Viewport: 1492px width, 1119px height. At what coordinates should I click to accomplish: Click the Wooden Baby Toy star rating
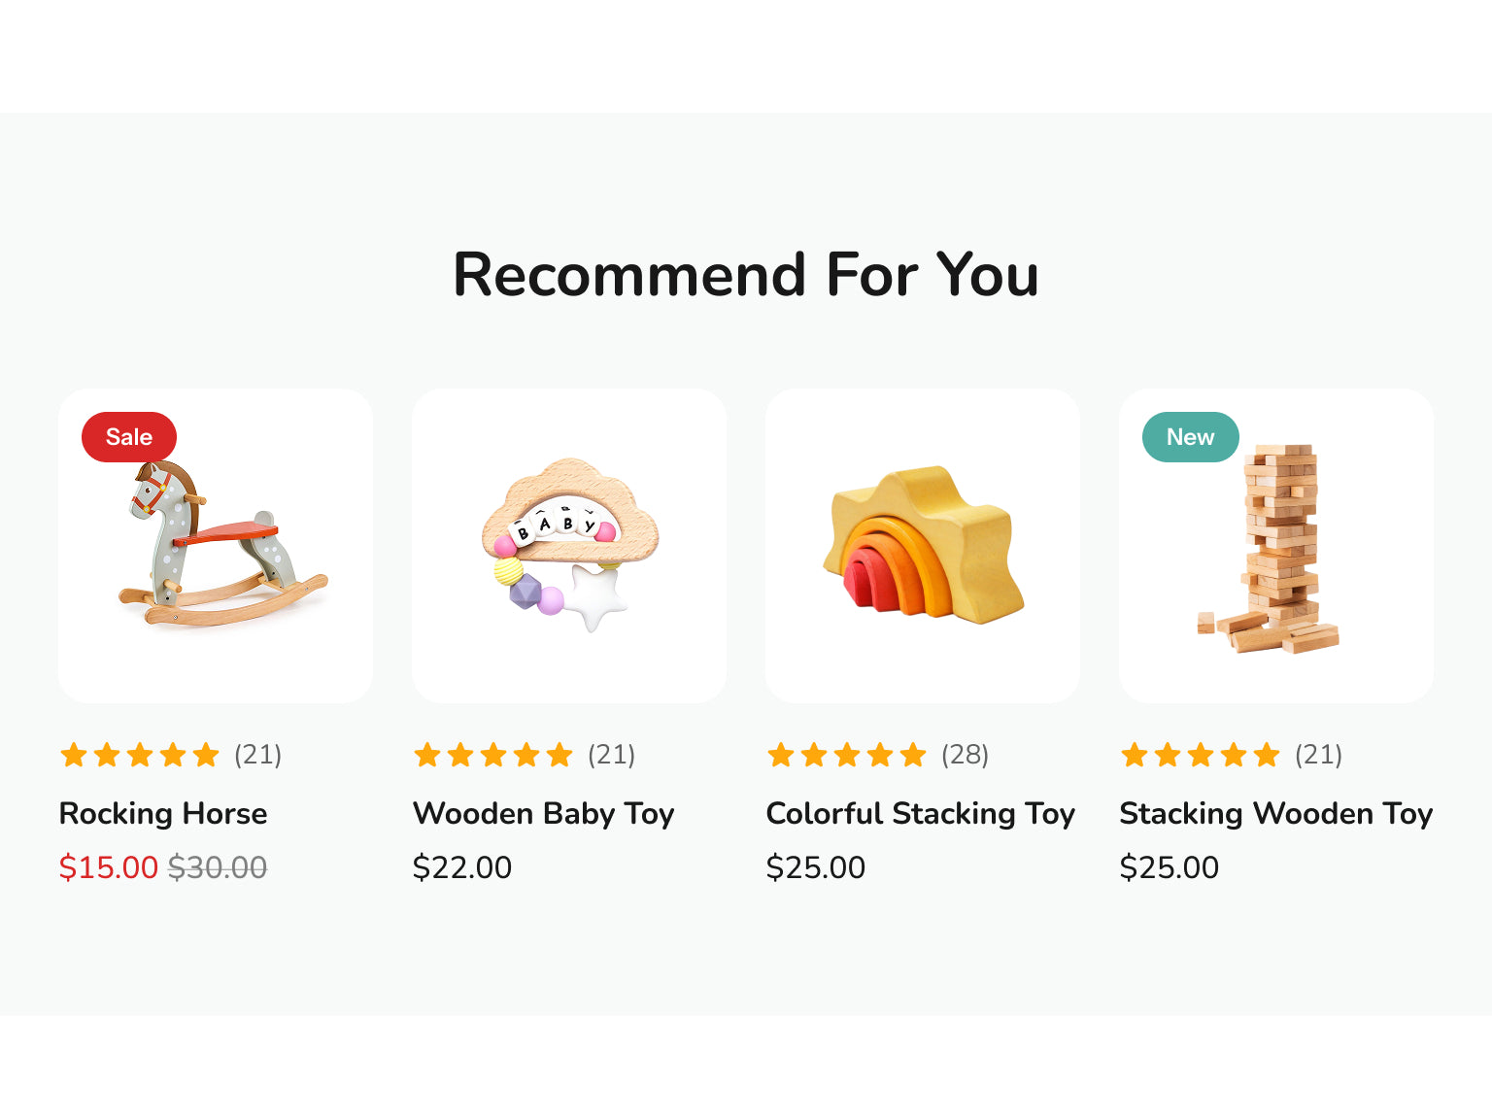click(493, 755)
